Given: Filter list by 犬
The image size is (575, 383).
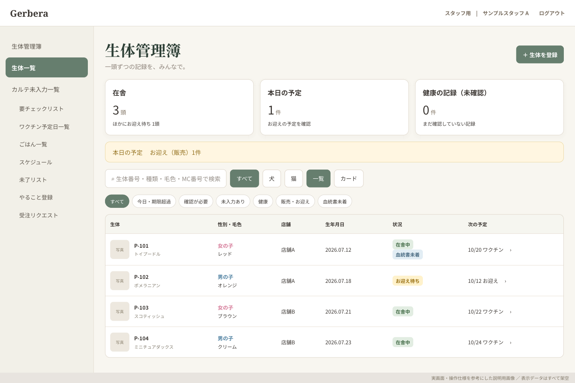Looking at the screenshot, I should tap(272, 178).
